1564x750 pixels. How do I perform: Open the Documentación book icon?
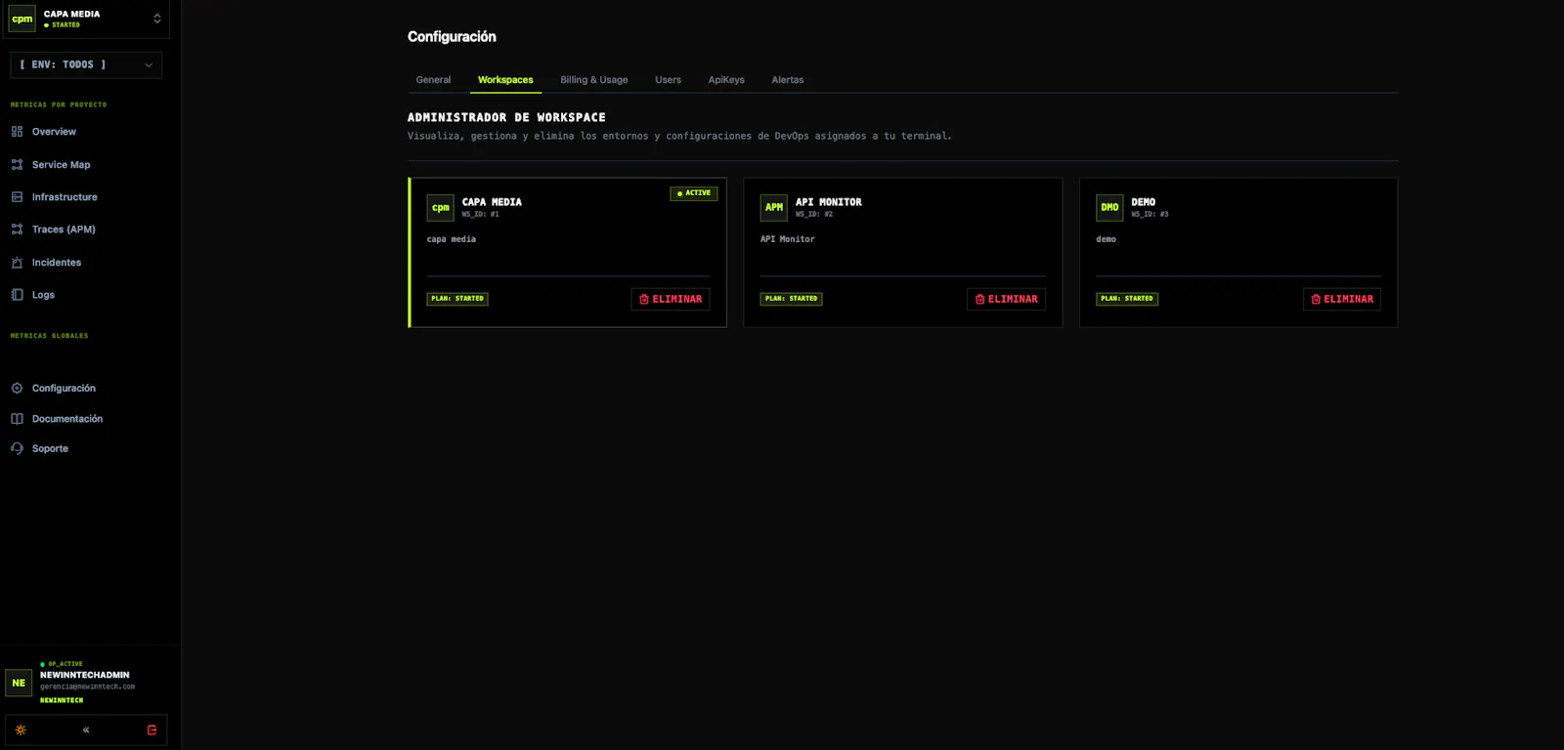(x=17, y=419)
